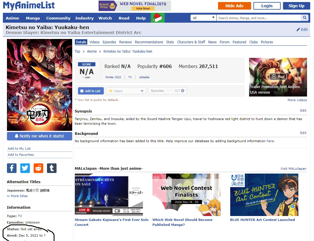
Task: Open the Blue Hunter Art Contest thumbnail
Action: (x=264, y=195)
